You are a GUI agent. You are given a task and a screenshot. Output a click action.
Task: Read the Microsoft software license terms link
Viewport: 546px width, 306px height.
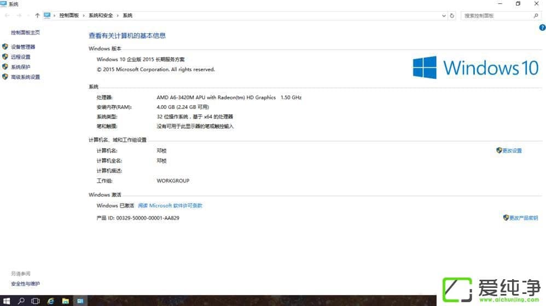coord(170,206)
